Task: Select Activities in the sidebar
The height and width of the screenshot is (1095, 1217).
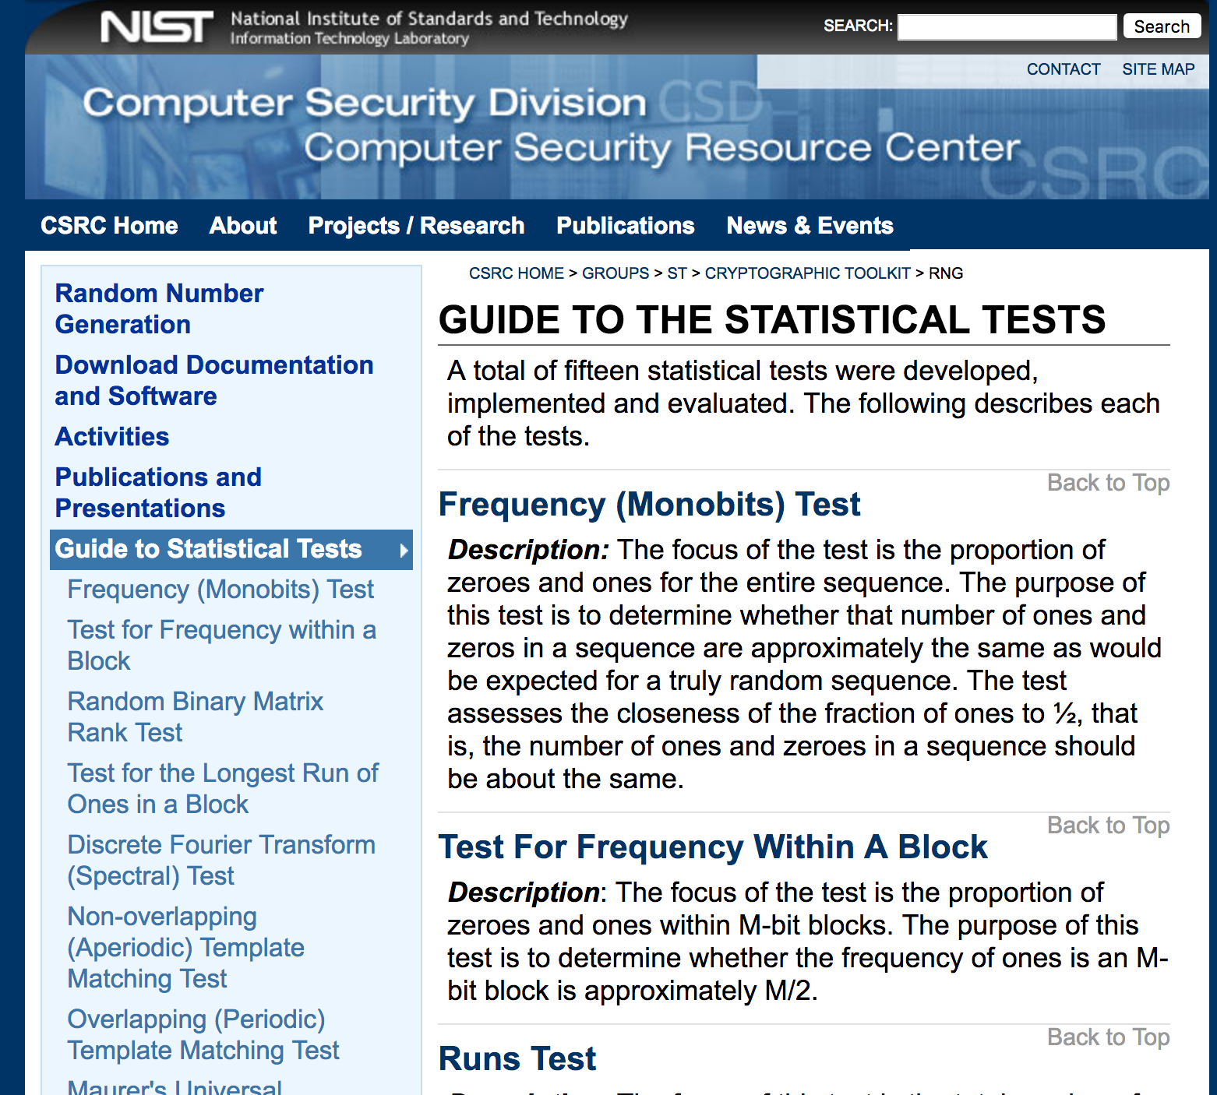Action: pos(112,436)
